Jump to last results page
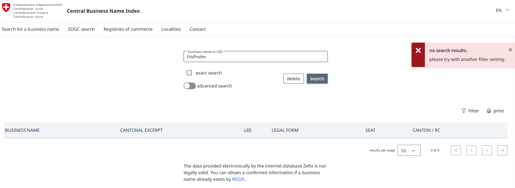Image resolution: width=515 pixels, height=188 pixels. point(502,150)
